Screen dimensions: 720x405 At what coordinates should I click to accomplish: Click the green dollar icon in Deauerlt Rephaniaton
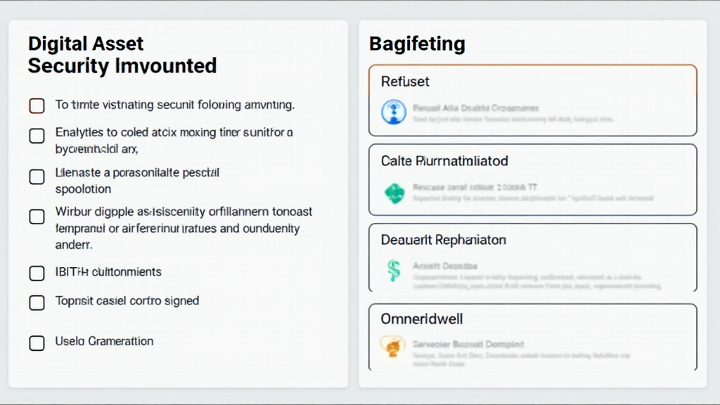coord(394,271)
